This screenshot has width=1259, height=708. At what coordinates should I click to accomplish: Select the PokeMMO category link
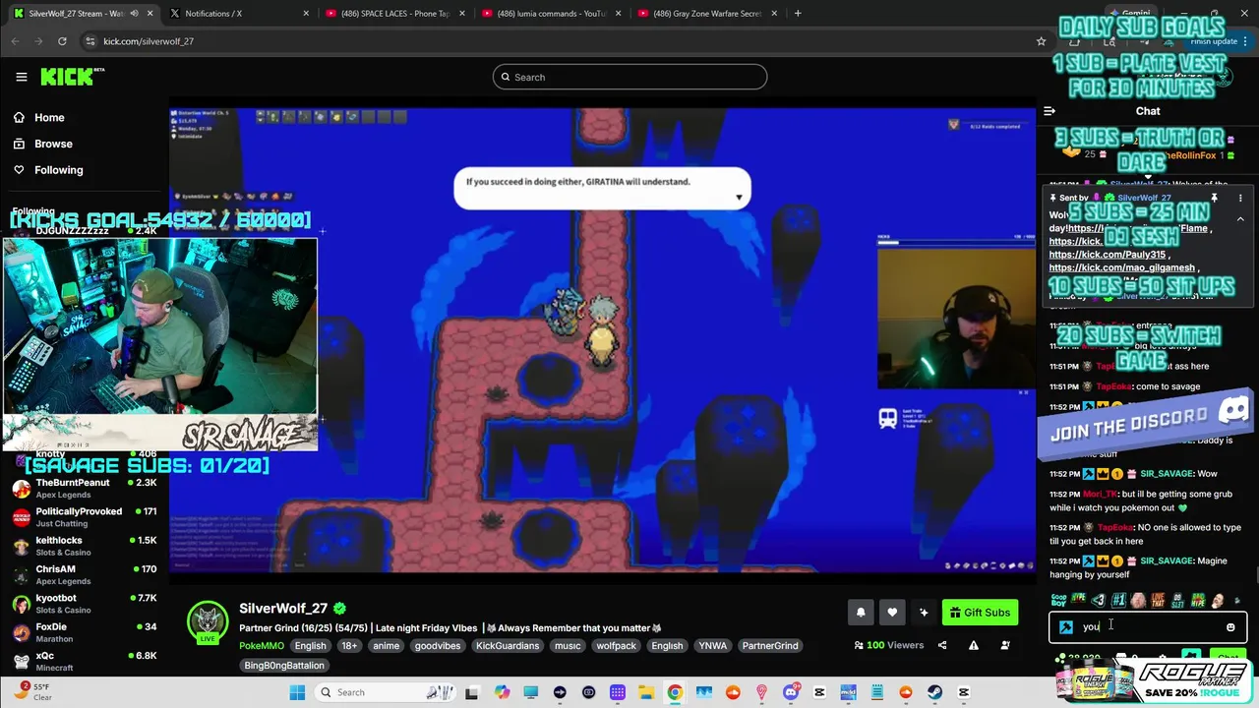(x=262, y=646)
